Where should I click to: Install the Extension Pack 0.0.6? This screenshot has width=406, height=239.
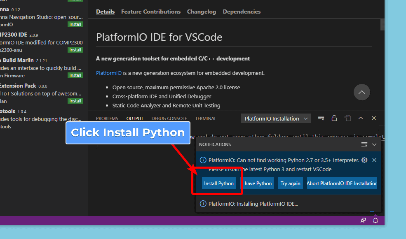[x=75, y=101]
